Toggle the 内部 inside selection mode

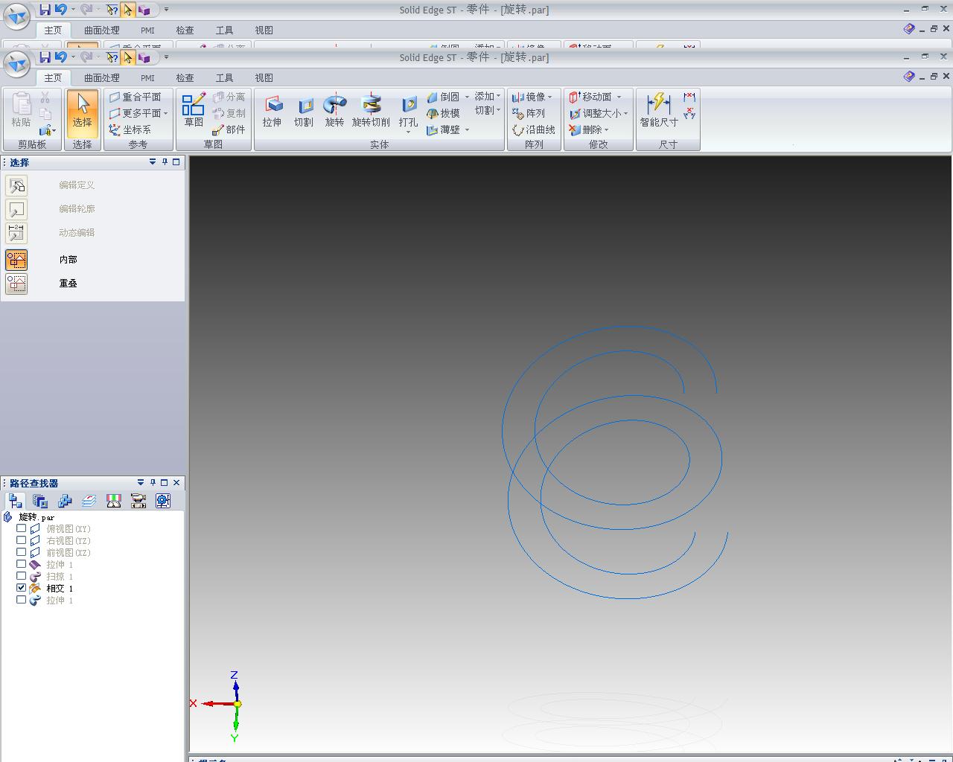(16, 260)
